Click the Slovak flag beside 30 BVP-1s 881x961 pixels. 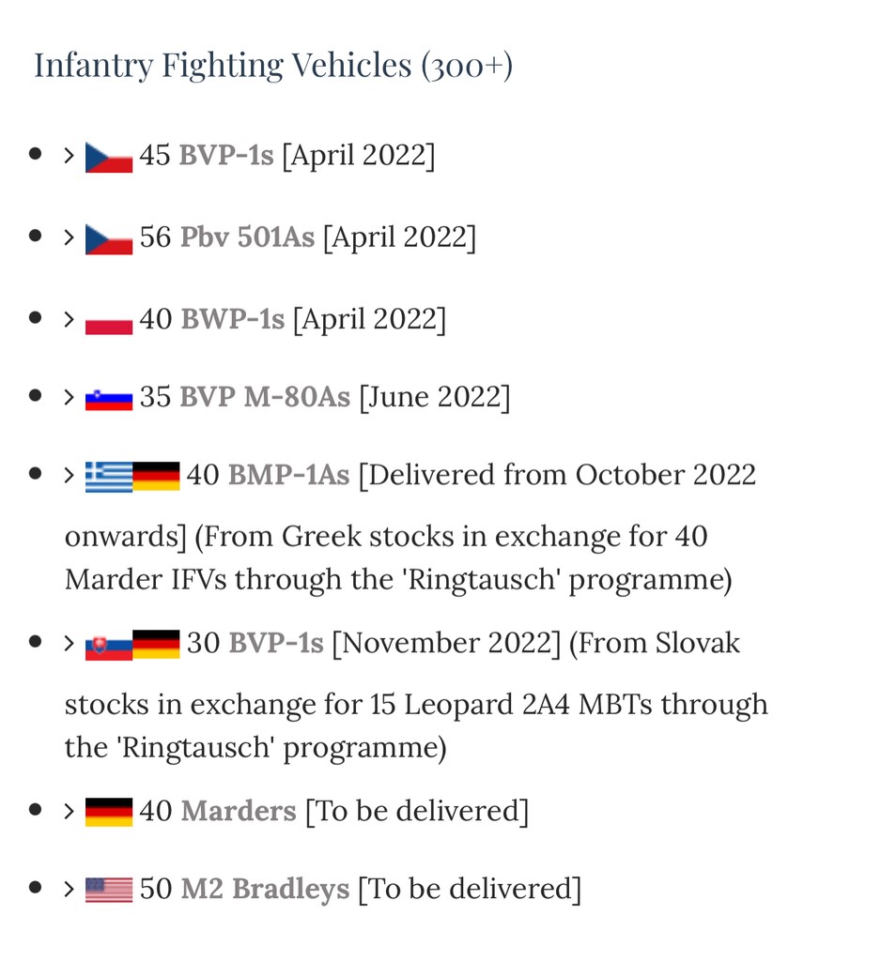[109, 645]
